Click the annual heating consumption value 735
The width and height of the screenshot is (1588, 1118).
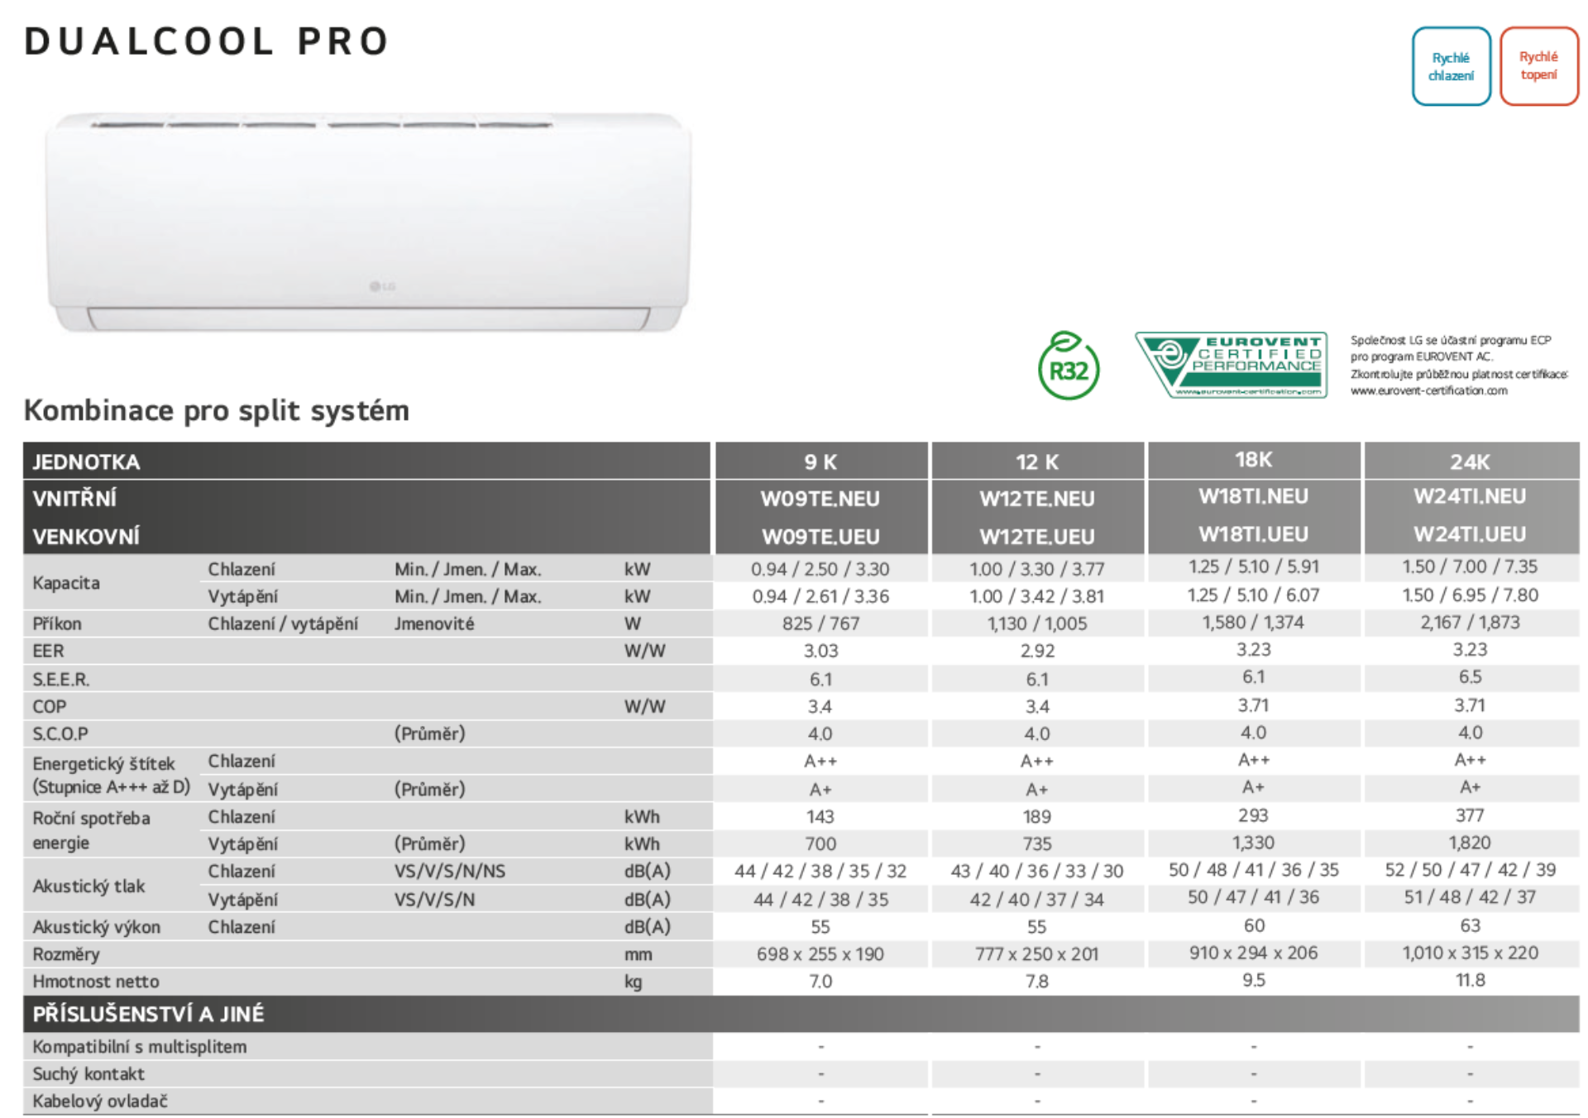[1037, 843]
